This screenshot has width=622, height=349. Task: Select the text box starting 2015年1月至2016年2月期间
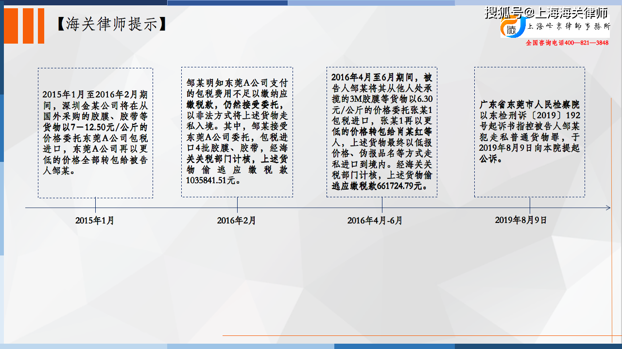(x=95, y=133)
